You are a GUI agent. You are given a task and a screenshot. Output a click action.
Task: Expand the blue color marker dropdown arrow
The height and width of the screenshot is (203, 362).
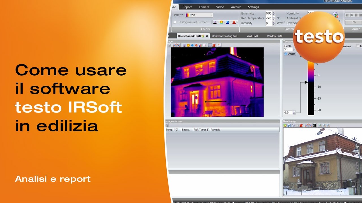pyautogui.click(x=231, y=22)
